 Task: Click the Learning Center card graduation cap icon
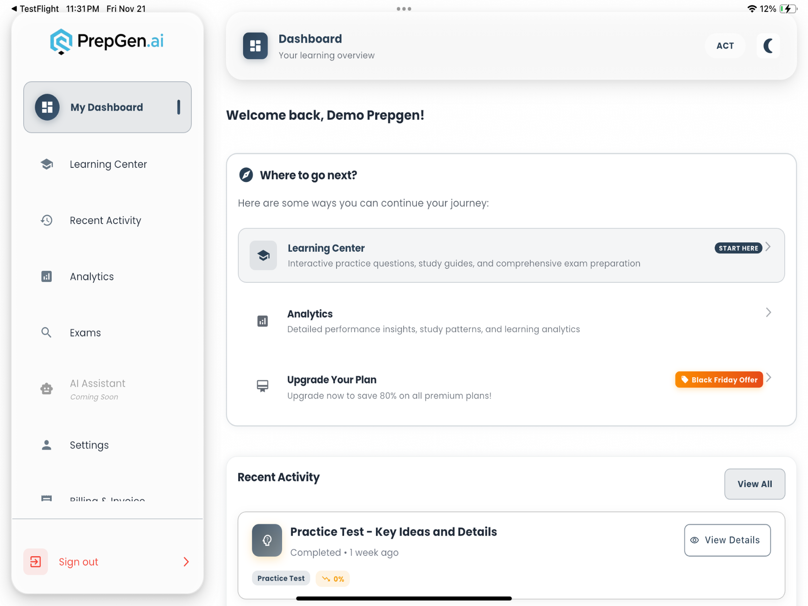tap(263, 255)
